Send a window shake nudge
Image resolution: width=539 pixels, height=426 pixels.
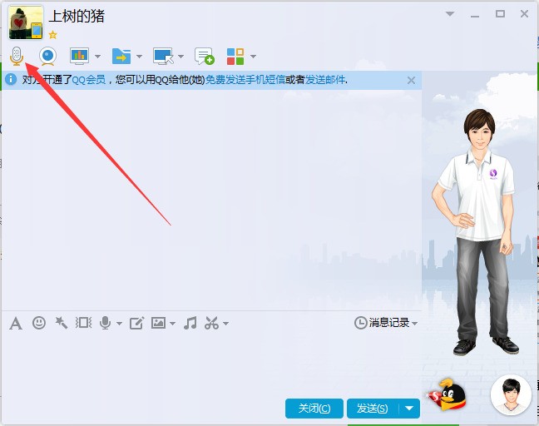pyautogui.click(x=83, y=323)
